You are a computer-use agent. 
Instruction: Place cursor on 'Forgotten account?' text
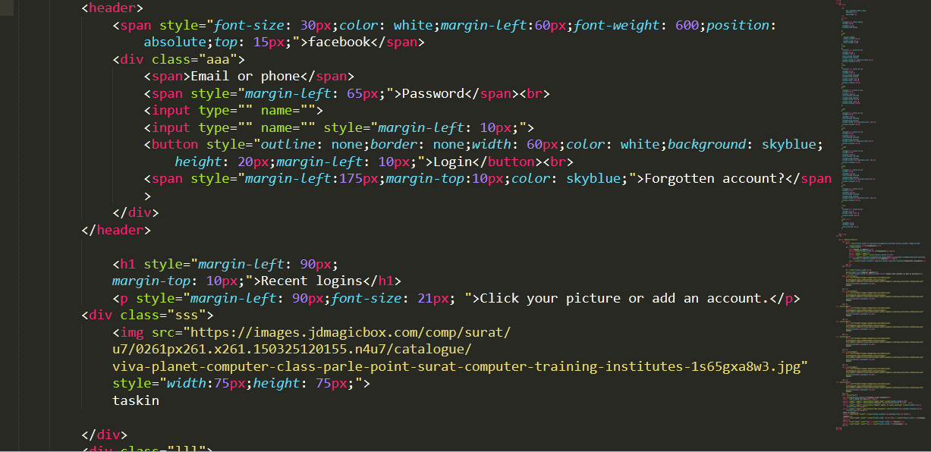click(x=714, y=179)
